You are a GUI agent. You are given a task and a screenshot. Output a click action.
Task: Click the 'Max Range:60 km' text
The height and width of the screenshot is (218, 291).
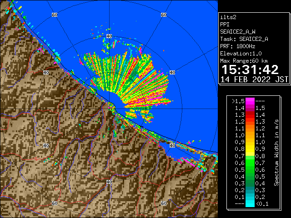coord(244,61)
